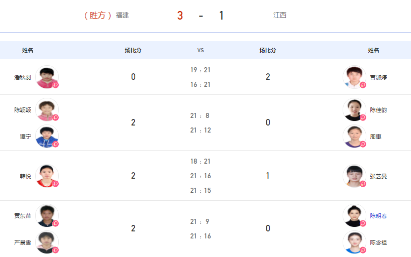Open player link 陈明春

pyautogui.click(x=378, y=216)
